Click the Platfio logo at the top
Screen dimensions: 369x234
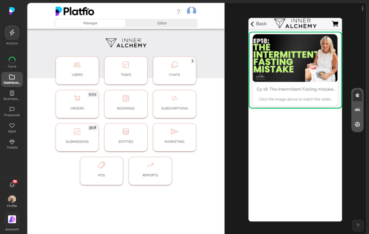click(x=75, y=11)
